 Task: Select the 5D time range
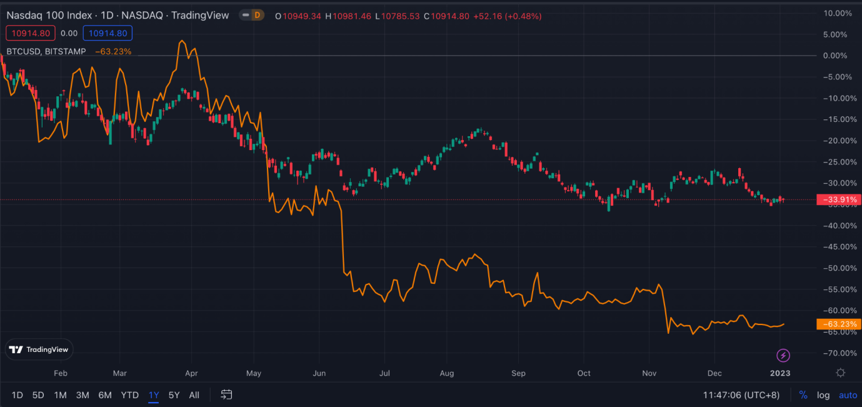(x=38, y=395)
